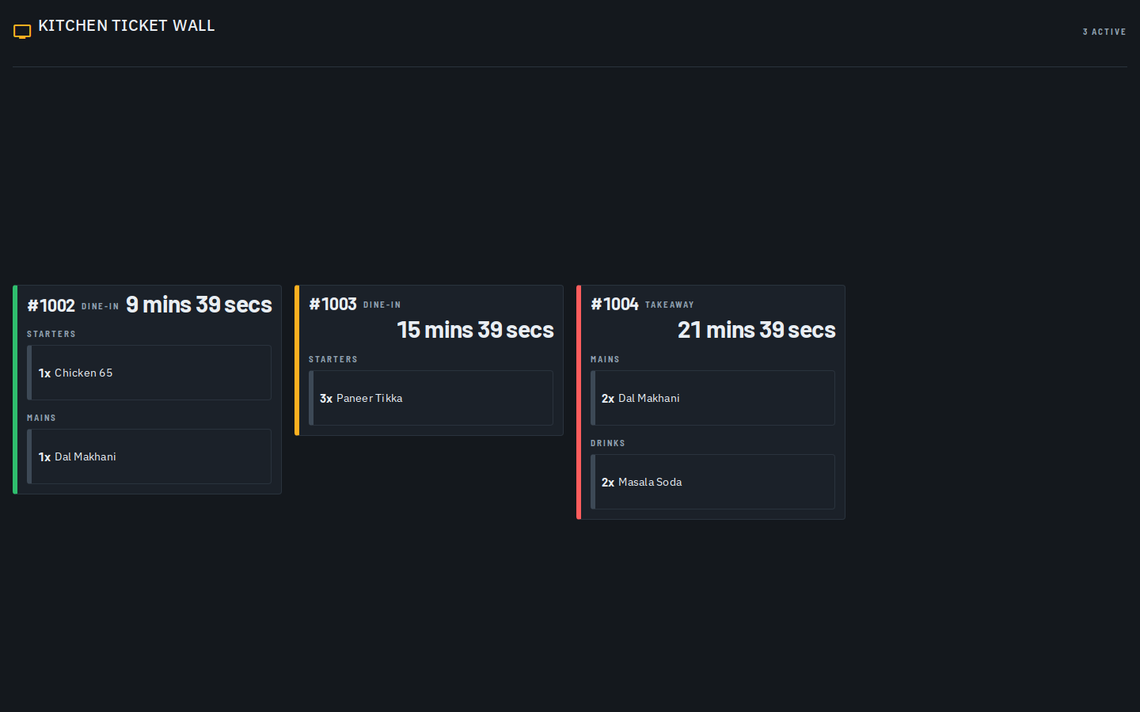Select the 2x Masala Soda drink item

tap(712, 482)
